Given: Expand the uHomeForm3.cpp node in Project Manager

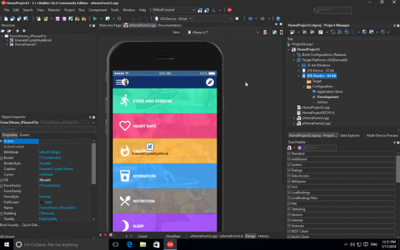Looking at the screenshot, I should pos(294,118).
